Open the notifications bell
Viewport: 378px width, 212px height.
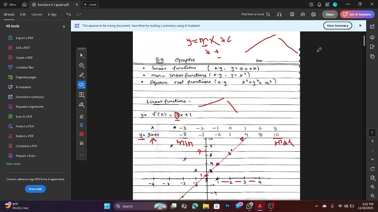(x=319, y=4)
